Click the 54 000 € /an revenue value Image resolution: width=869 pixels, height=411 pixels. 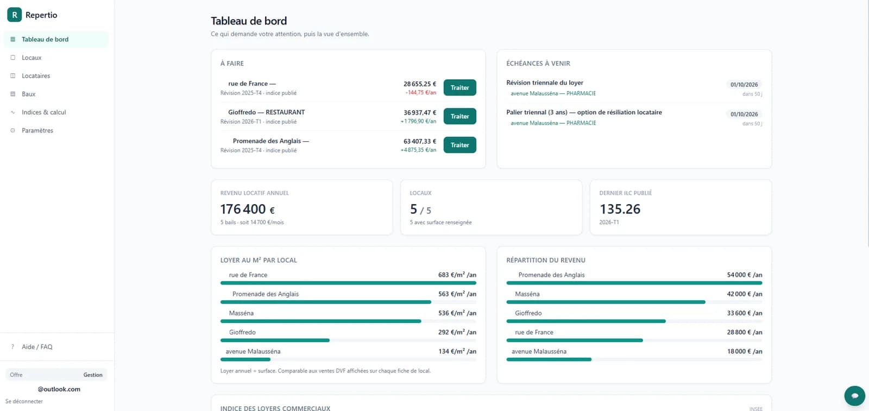click(x=745, y=275)
